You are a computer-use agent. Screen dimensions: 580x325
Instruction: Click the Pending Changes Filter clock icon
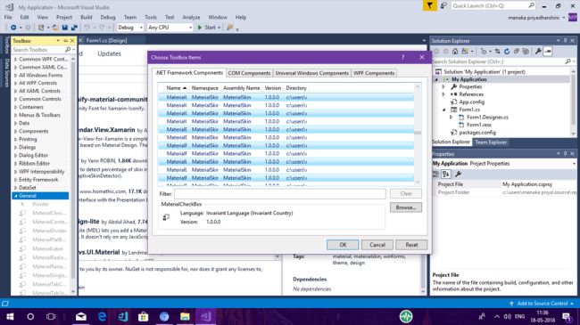pyautogui.click(x=483, y=52)
